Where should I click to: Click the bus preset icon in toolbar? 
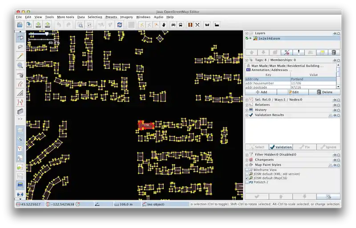pos(181,25)
